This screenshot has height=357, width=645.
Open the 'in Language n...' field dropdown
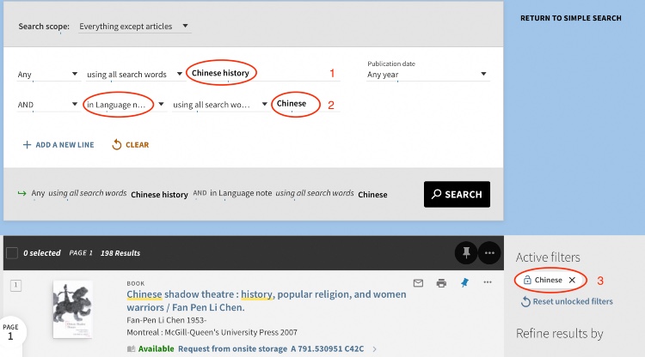125,105
